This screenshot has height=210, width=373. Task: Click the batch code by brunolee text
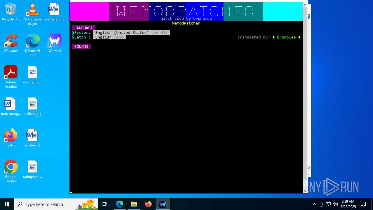[186, 19]
